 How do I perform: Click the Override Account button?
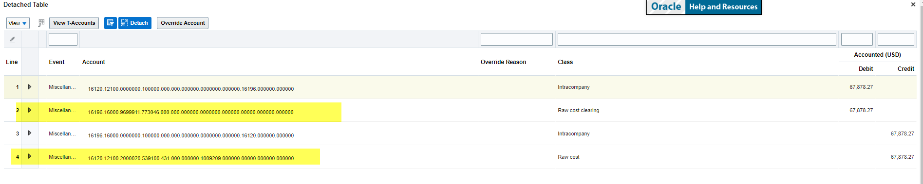[183, 23]
